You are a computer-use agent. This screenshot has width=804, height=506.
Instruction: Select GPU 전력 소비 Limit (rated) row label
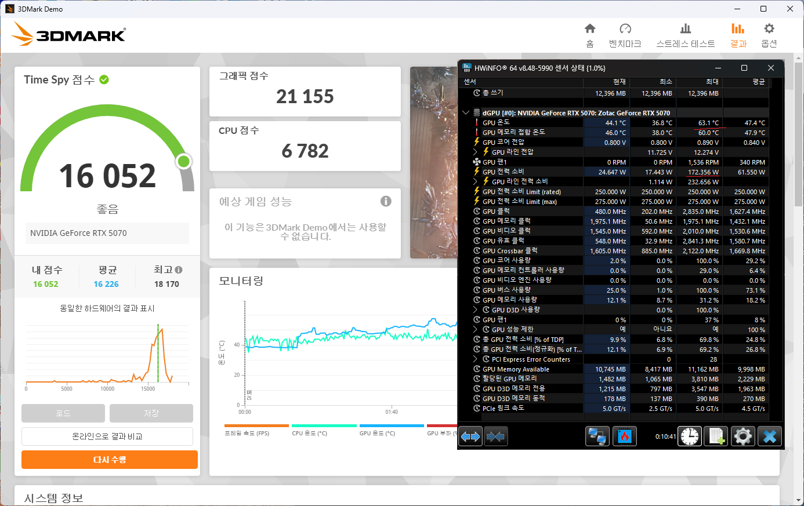coord(521,191)
